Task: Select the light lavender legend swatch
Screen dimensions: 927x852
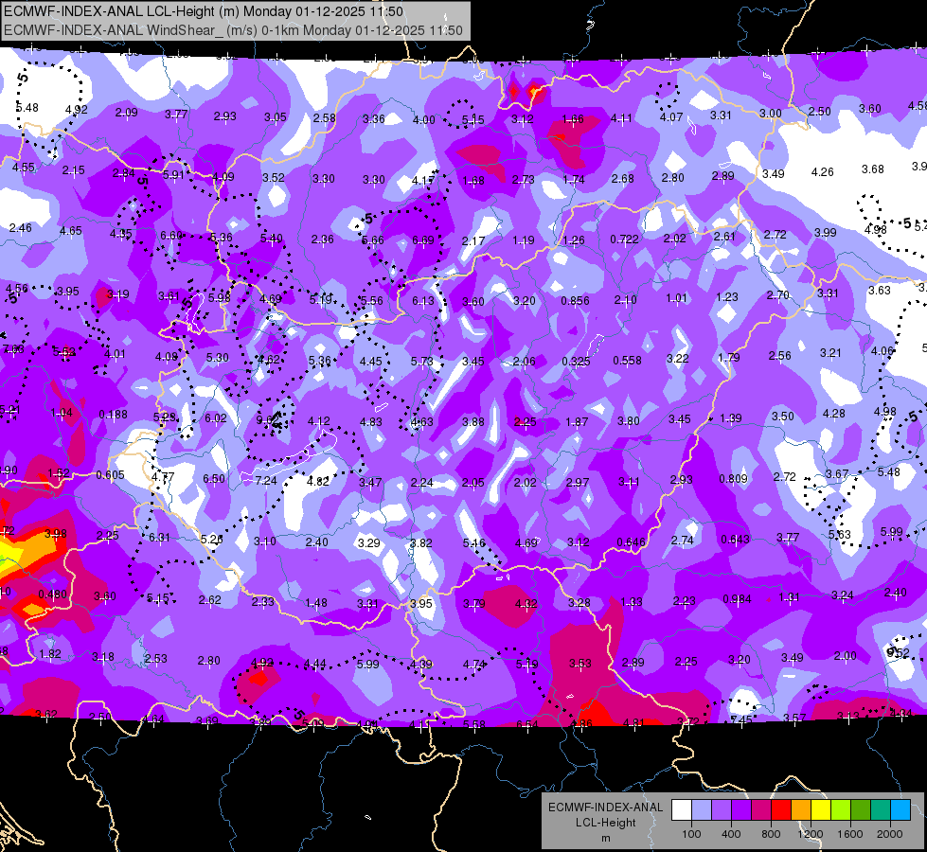Action: 702,810
